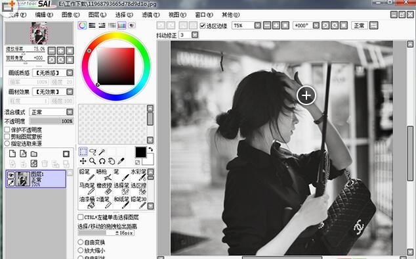Image resolution: width=416 pixels, height=259 pixels.
Task: Enable 剪贴图层蒙板 checkbox
Action: tap(7, 137)
